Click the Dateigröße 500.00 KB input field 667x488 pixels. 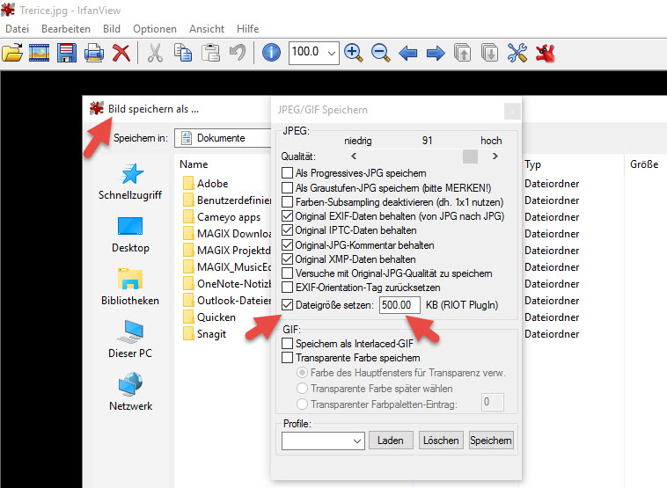[399, 305]
